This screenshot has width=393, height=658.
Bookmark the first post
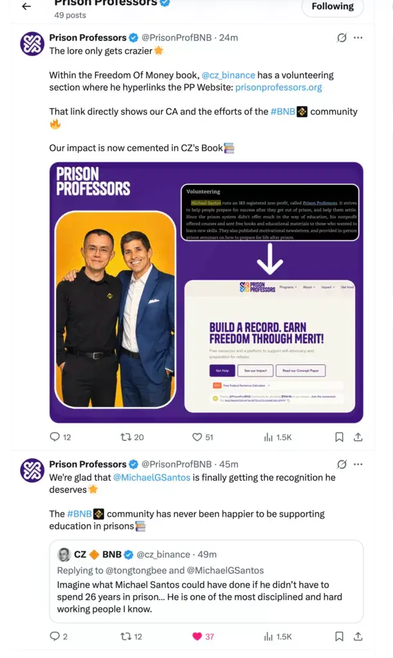tap(339, 437)
